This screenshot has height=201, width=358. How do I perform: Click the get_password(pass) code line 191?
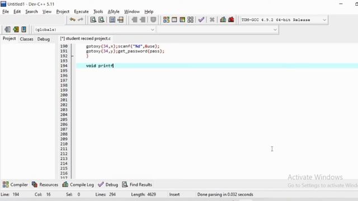[125, 51]
